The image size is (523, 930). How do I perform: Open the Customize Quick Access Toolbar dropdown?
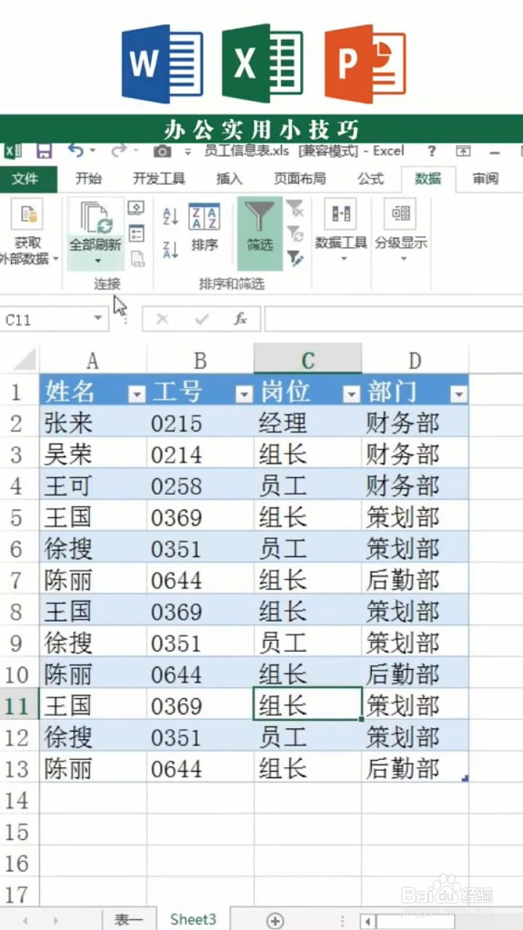(x=187, y=152)
